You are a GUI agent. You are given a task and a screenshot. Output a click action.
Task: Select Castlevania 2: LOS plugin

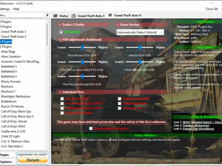click(x=13, y=131)
